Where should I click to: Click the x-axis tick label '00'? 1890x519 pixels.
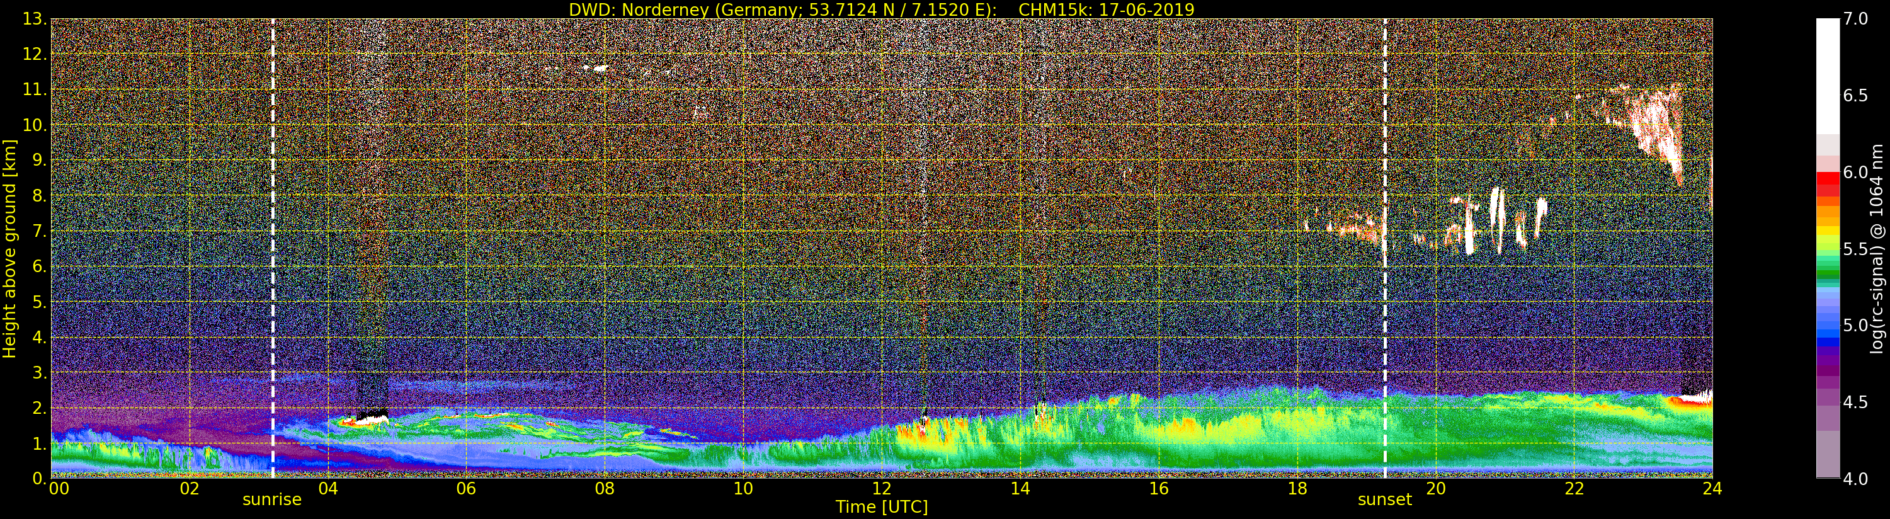[58, 488]
